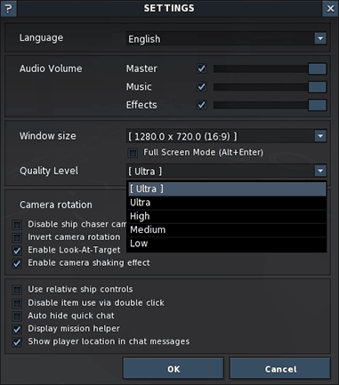Image resolution: width=339 pixels, height=385 pixels.
Task: Toggle the Music audio checkbox
Action: 202,87
